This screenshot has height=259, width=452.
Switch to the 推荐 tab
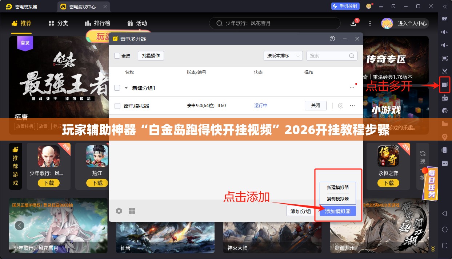[x=21, y=23]
